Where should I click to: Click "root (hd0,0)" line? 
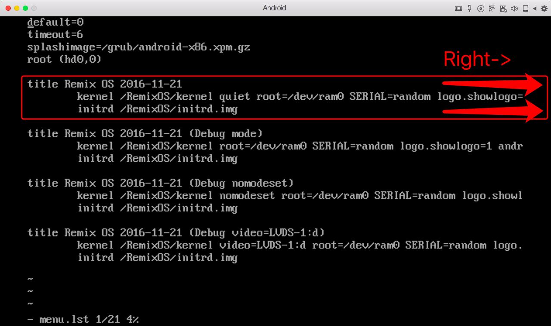coord(64,59)
